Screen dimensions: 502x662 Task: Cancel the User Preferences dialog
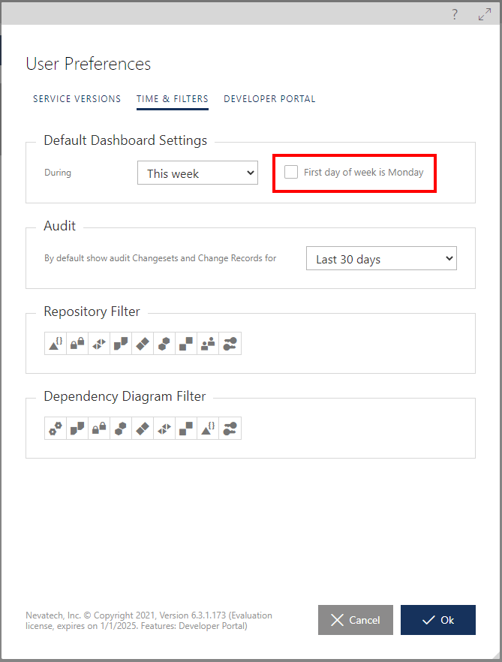(356, 620)
